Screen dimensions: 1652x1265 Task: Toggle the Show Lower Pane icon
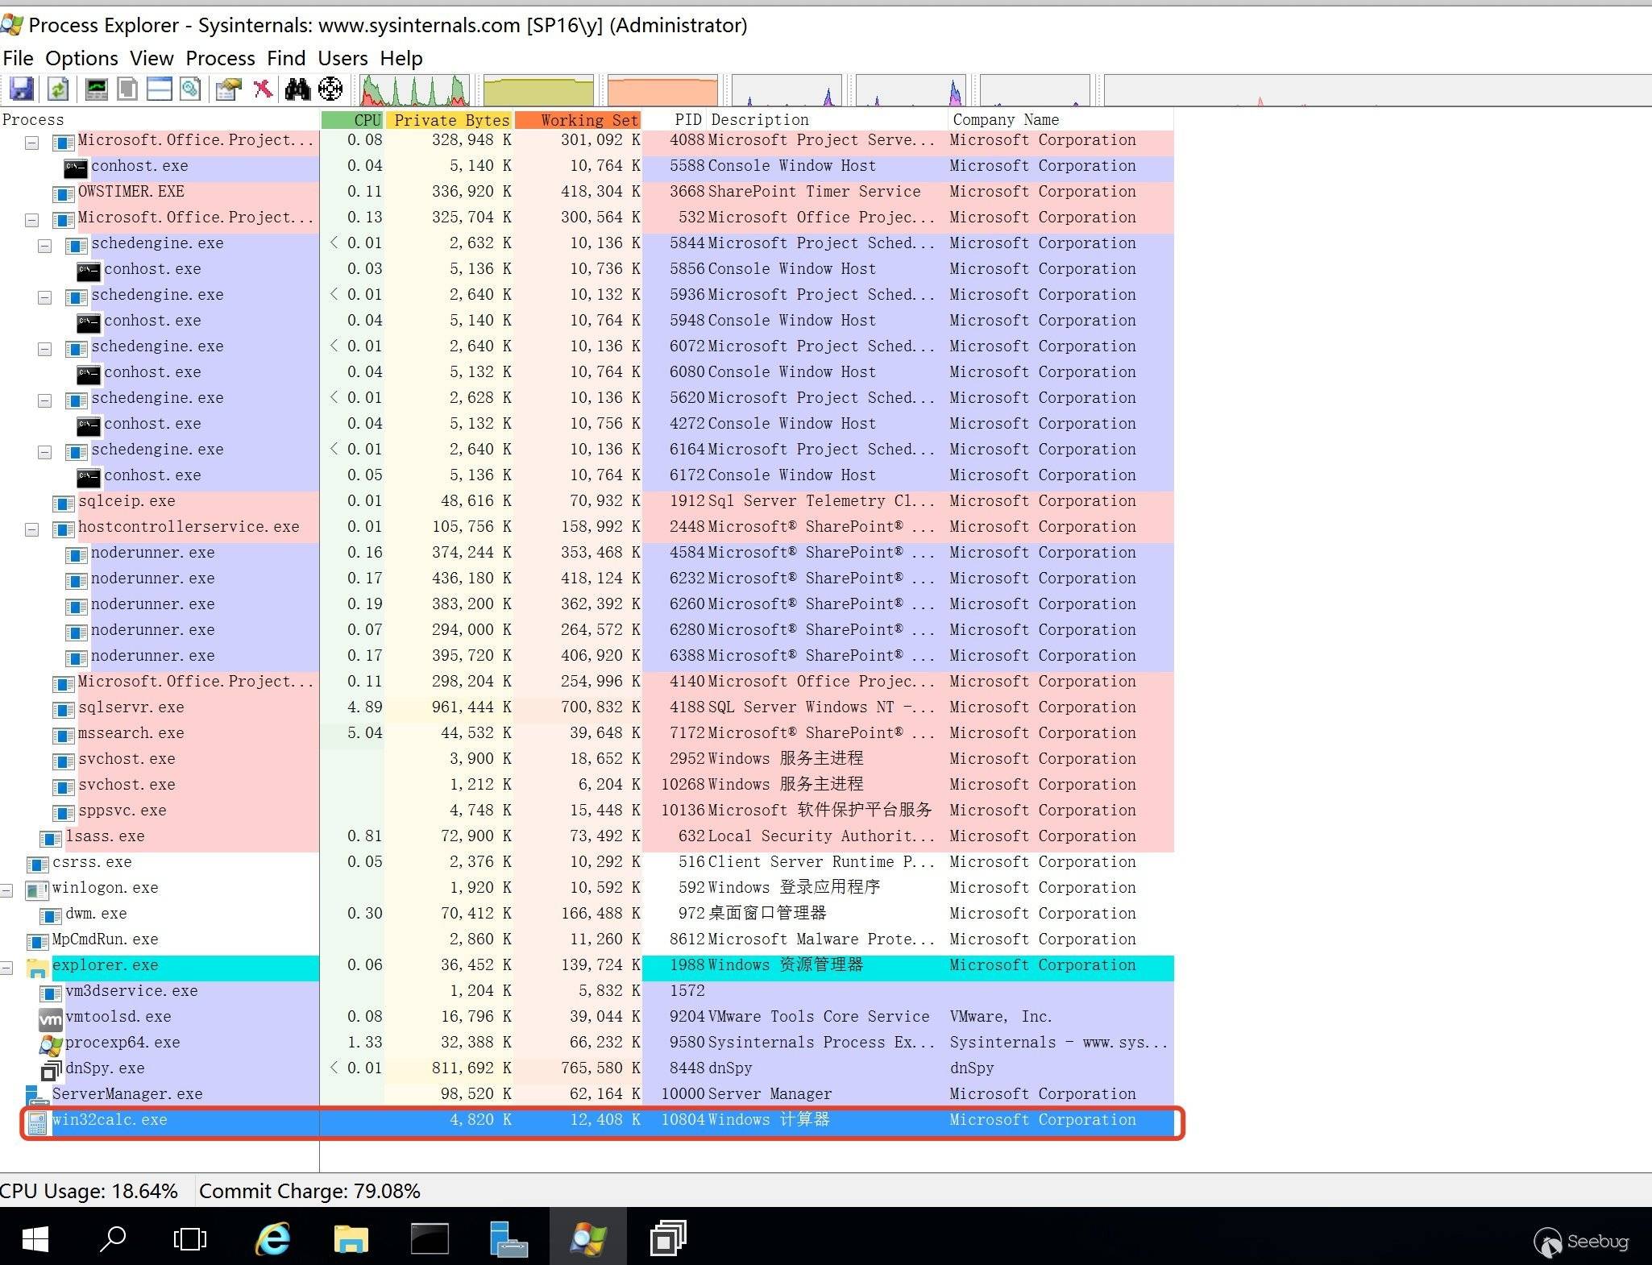coord(159,89)
